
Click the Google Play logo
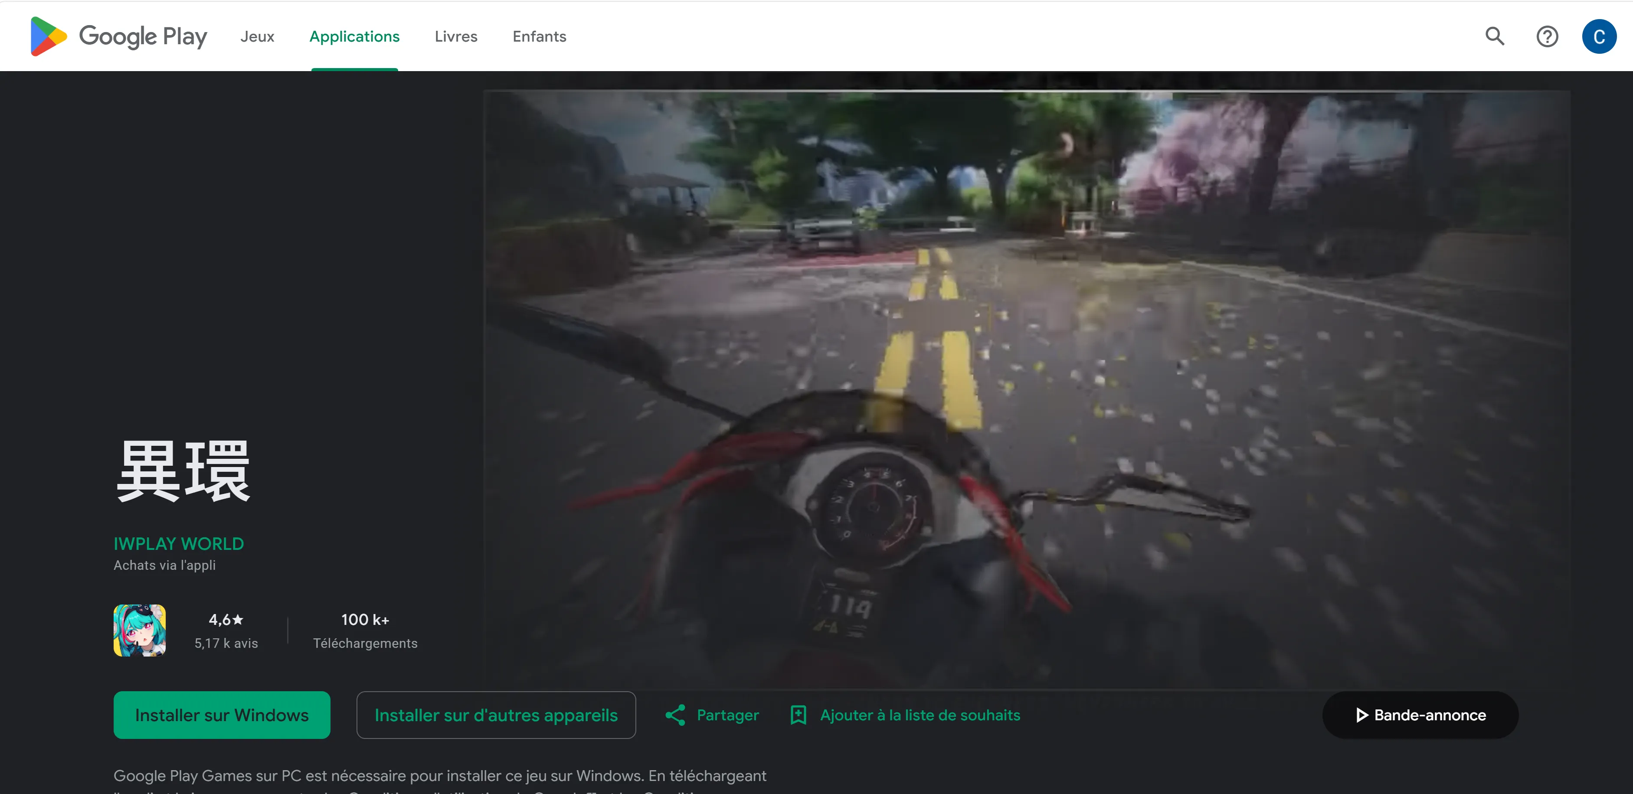coord(118,36)
